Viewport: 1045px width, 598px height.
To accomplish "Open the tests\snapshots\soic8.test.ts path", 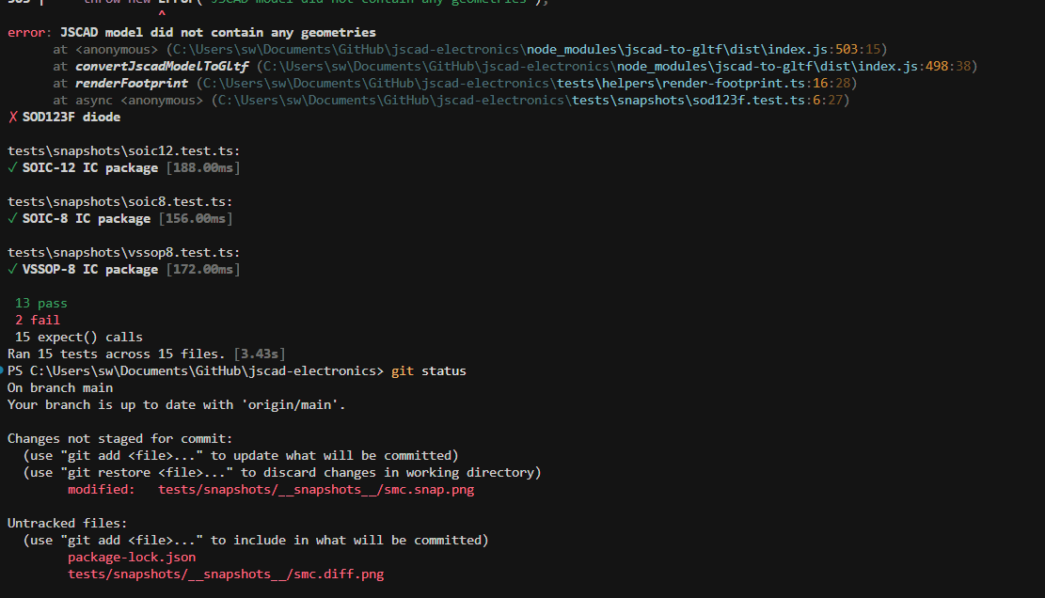I will point(116,202).
